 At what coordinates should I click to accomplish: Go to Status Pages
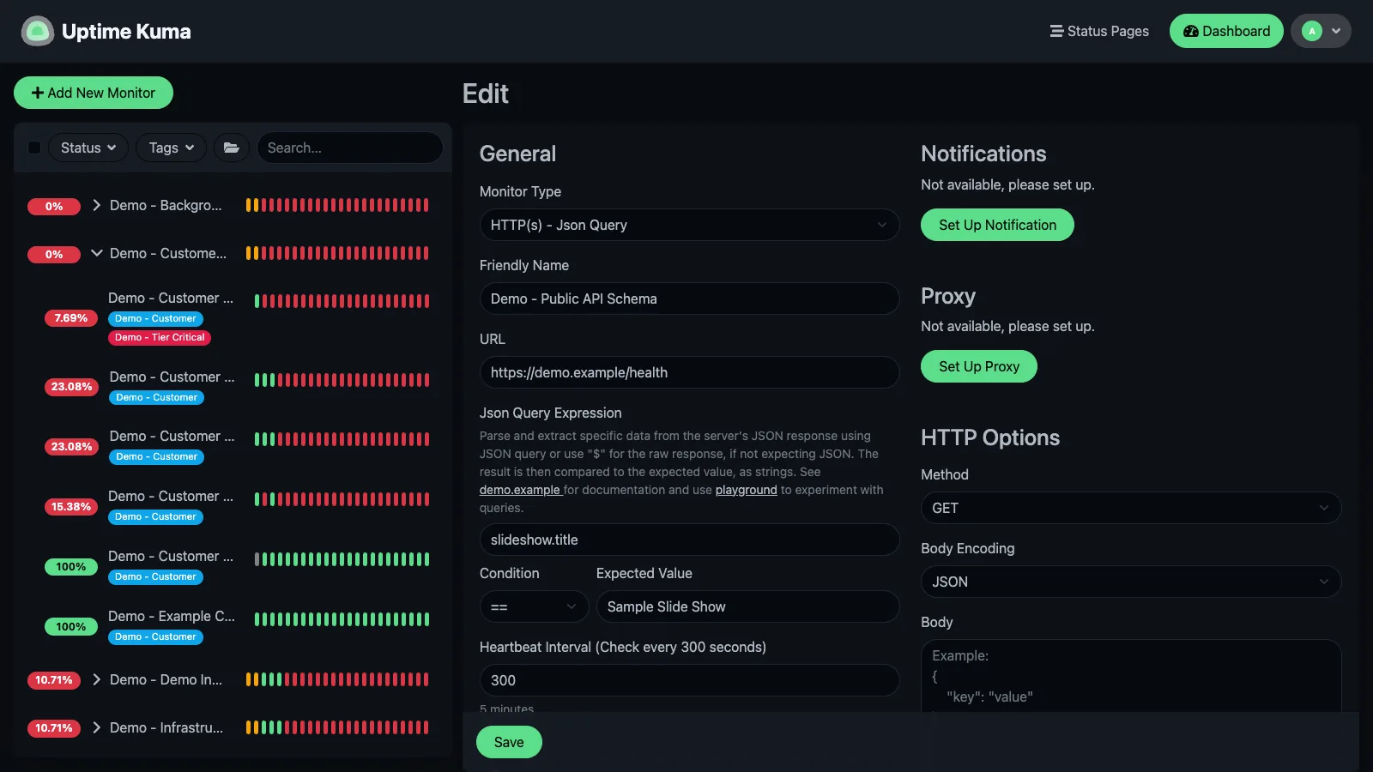(1099, 31)
